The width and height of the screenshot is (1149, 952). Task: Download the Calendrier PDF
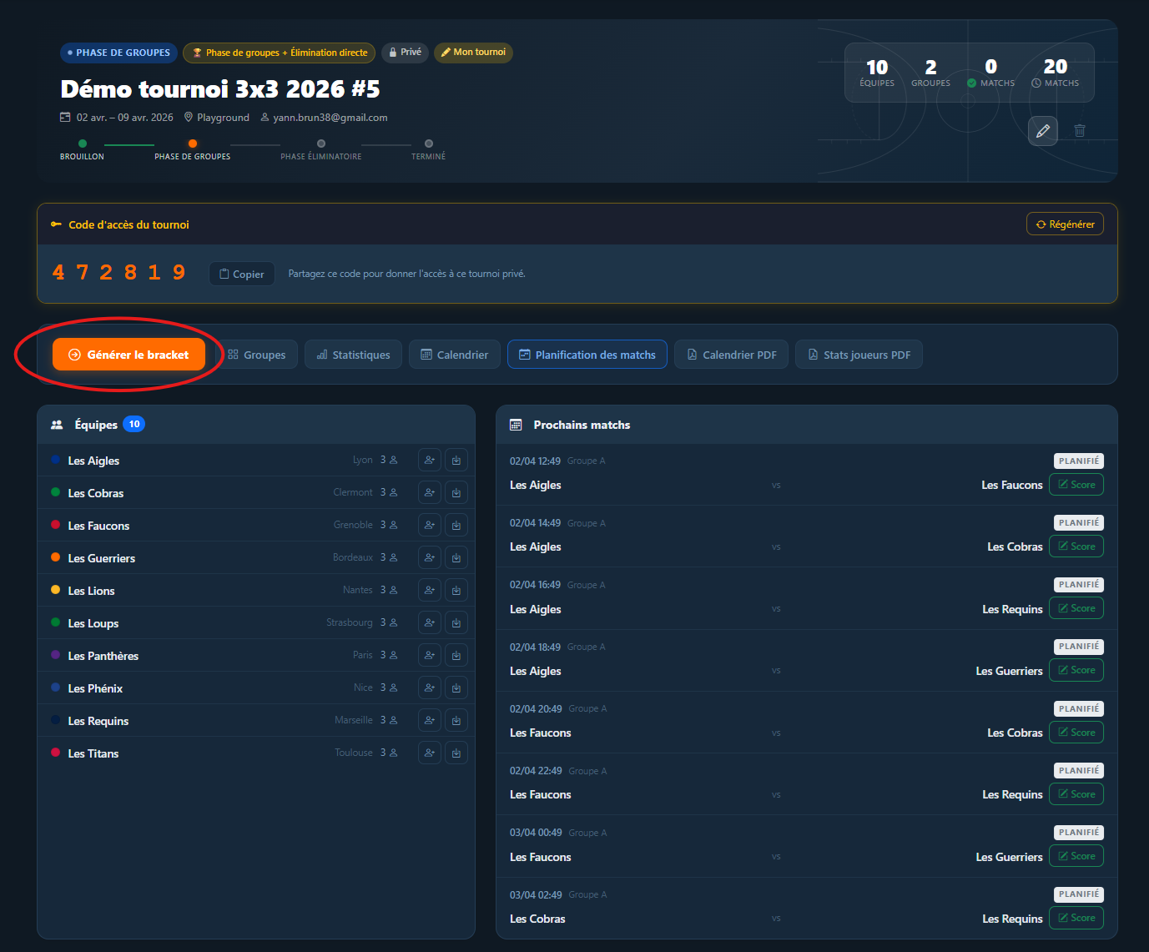[x=731, y=355]
